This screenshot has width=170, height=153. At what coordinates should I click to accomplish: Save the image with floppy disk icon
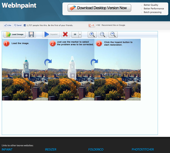(31, 34)
